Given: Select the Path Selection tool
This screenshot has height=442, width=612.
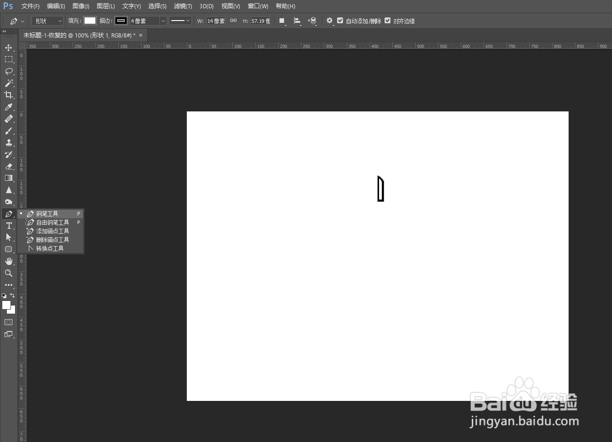Looking at the screenshot, I should 9,237.
